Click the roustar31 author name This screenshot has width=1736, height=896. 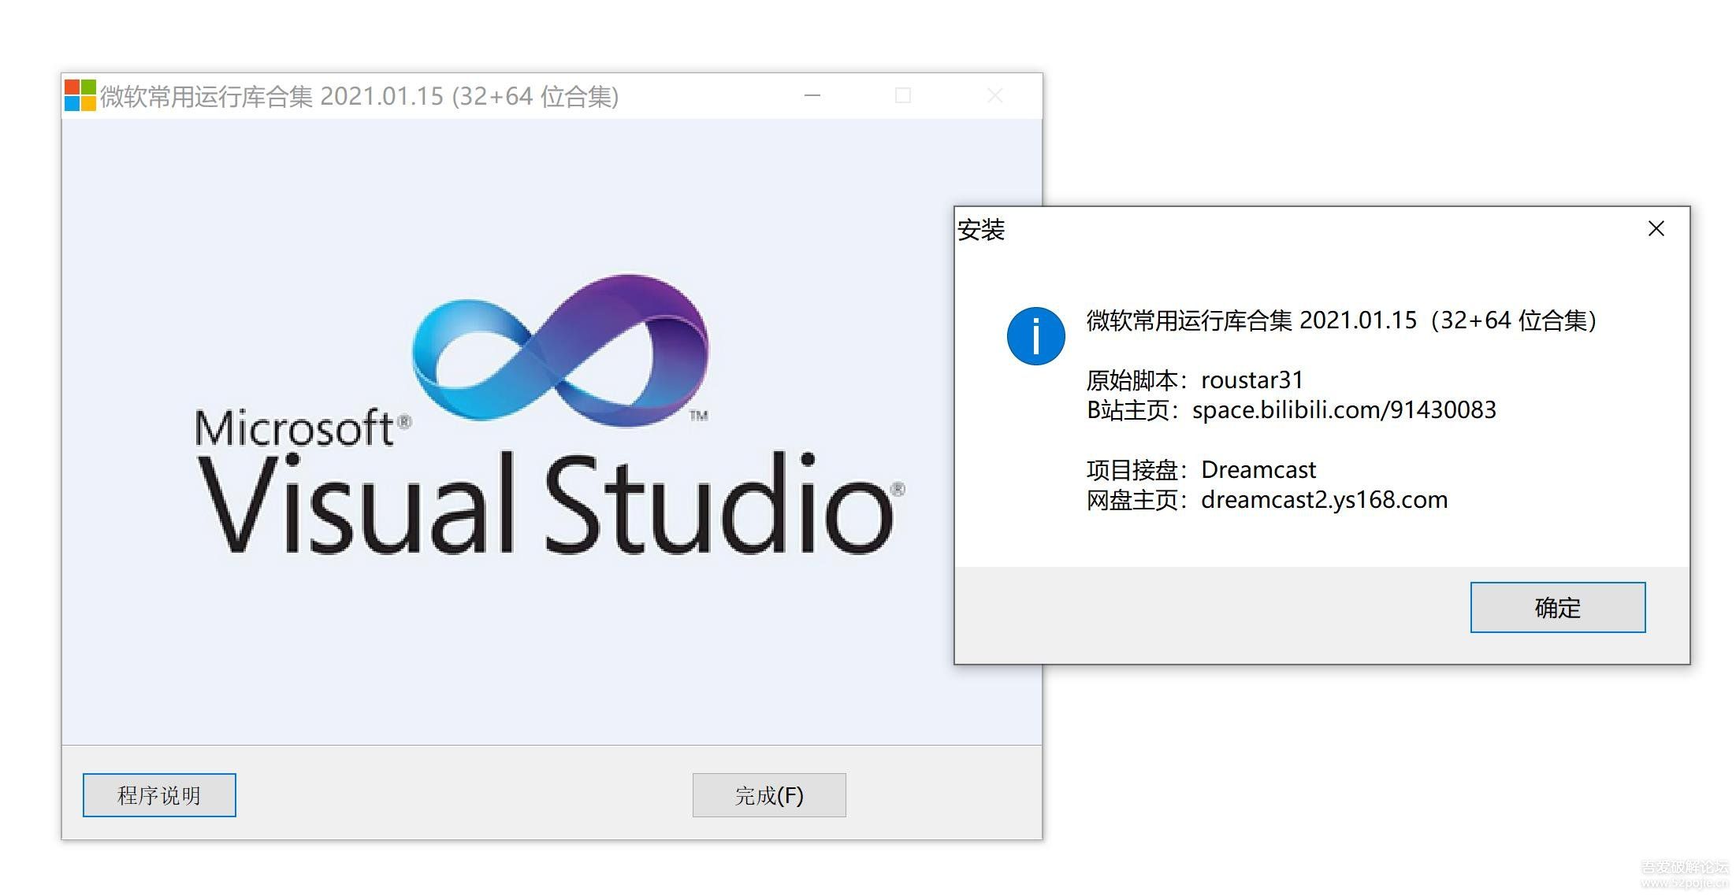pos(1251,380)
